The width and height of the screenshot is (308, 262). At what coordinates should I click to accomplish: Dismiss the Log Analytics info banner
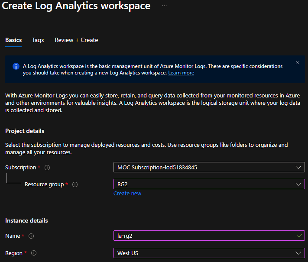click(298, 63)
